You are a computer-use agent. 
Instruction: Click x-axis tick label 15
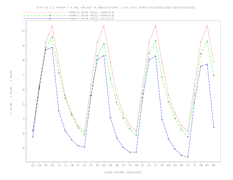pos(65,165)
